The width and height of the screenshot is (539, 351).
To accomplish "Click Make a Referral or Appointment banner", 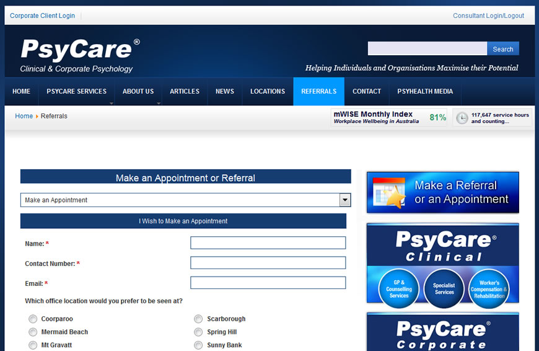I will [443, 192].
